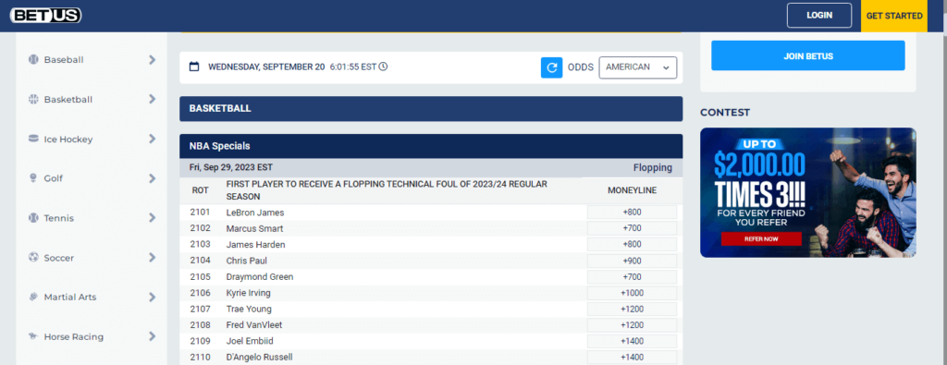The image size is (947, 365).
Task: Click the Ice Hockey puck icon
Action: [33, 139]
